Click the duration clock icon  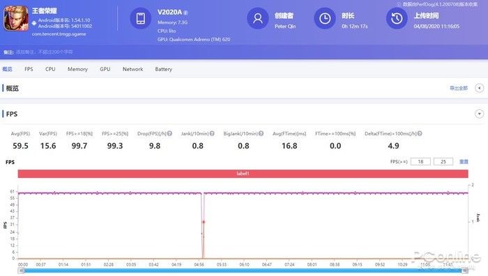pos(325,18)
